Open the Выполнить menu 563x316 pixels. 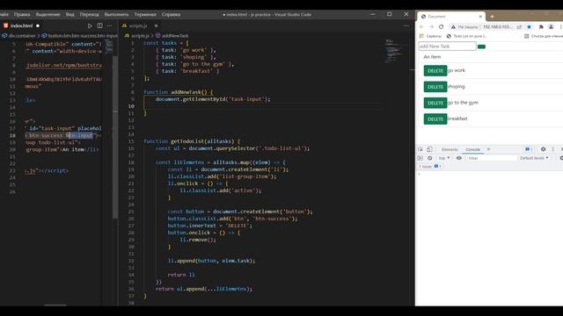click(116, 14)
